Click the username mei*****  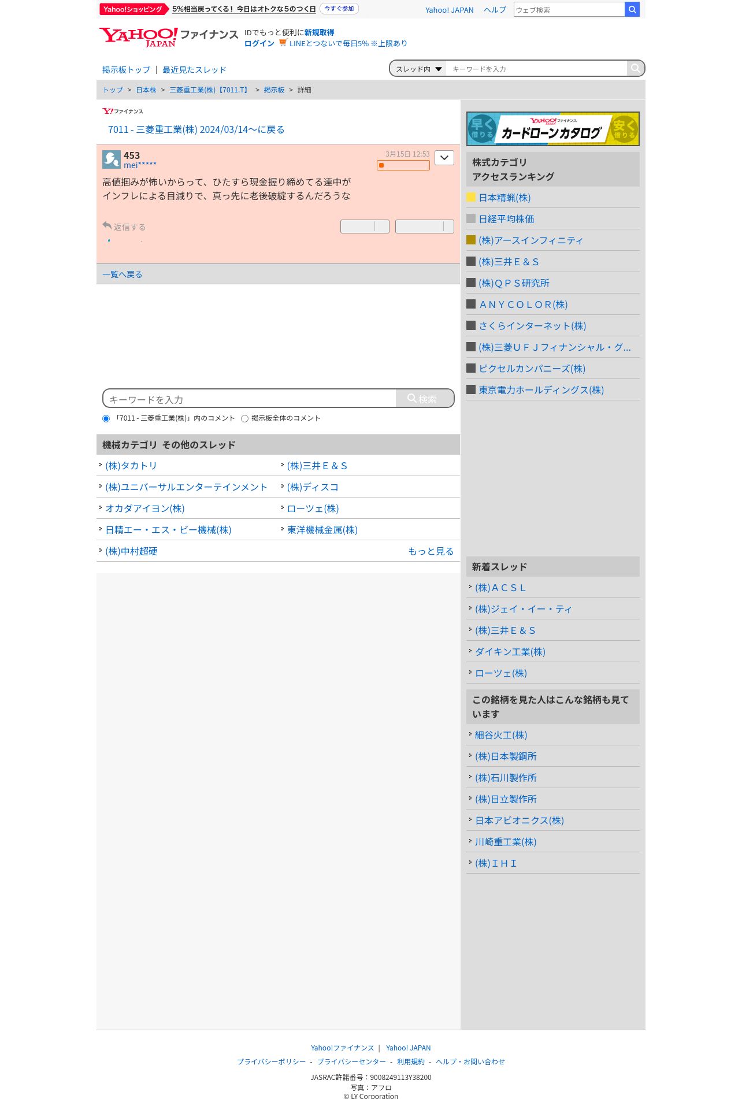point(140,165)
